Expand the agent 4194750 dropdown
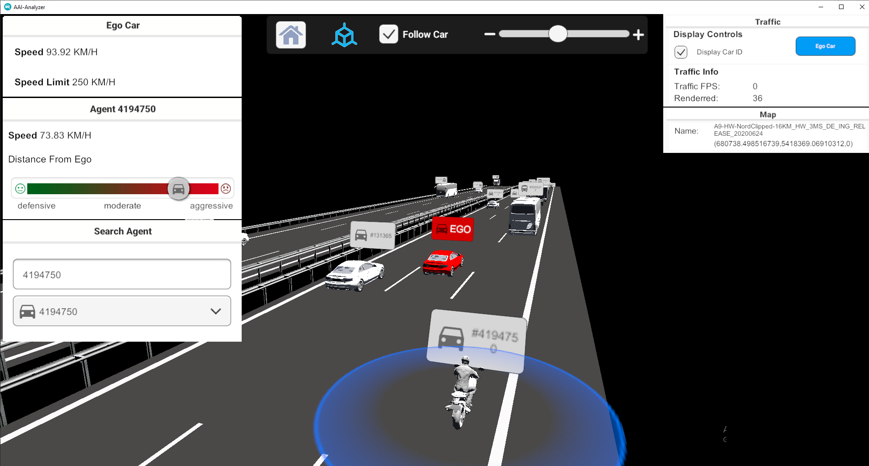The width and height of the screenshot is (869, 466). [122, 311]
